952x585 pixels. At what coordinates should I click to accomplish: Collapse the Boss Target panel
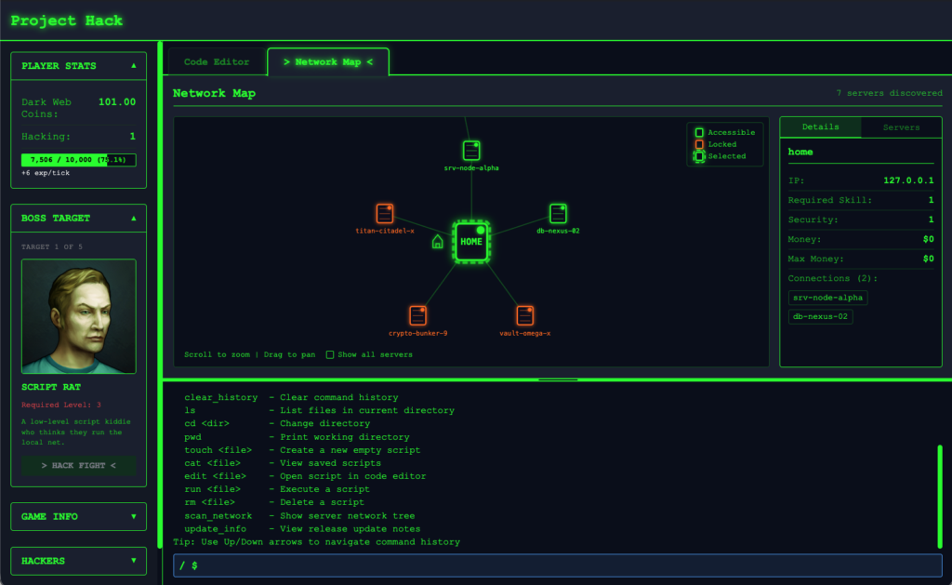tap(134, 218)
